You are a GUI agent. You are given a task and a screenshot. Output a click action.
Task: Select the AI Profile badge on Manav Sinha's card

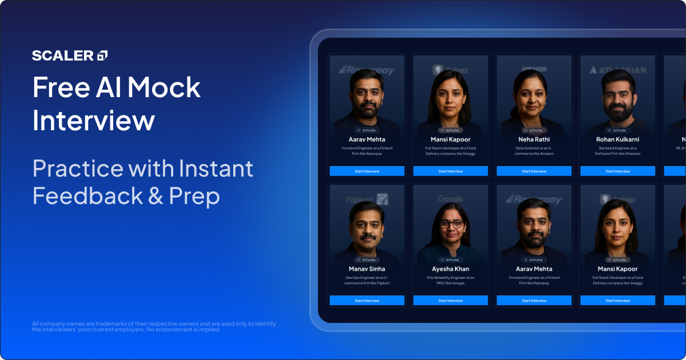coord(366,259)
